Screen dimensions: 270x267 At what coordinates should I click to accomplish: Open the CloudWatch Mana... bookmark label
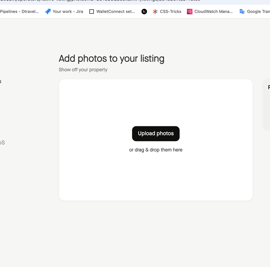[x=213, y=11]
